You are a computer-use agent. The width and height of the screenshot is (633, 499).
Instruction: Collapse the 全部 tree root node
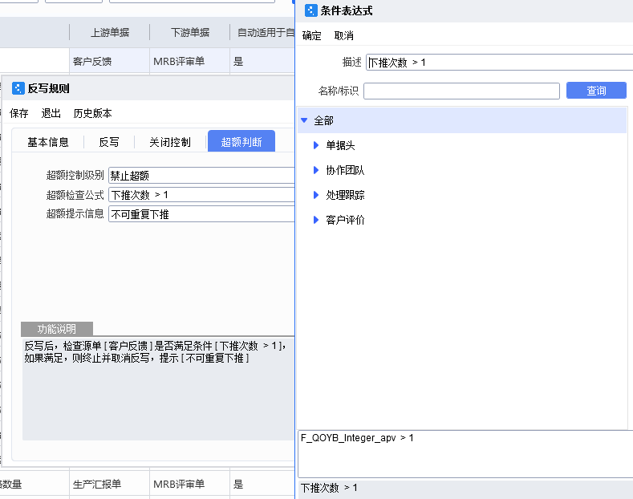305,120
